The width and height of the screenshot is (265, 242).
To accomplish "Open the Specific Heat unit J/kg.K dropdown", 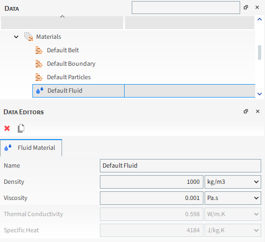I will coord(233,230).
